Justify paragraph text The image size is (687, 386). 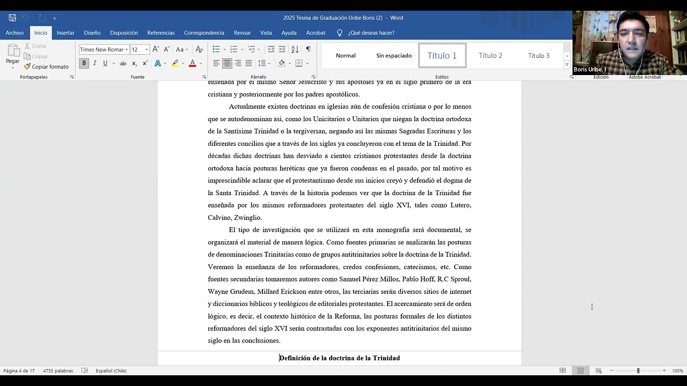pyautogui.click(x=249, y=63)
